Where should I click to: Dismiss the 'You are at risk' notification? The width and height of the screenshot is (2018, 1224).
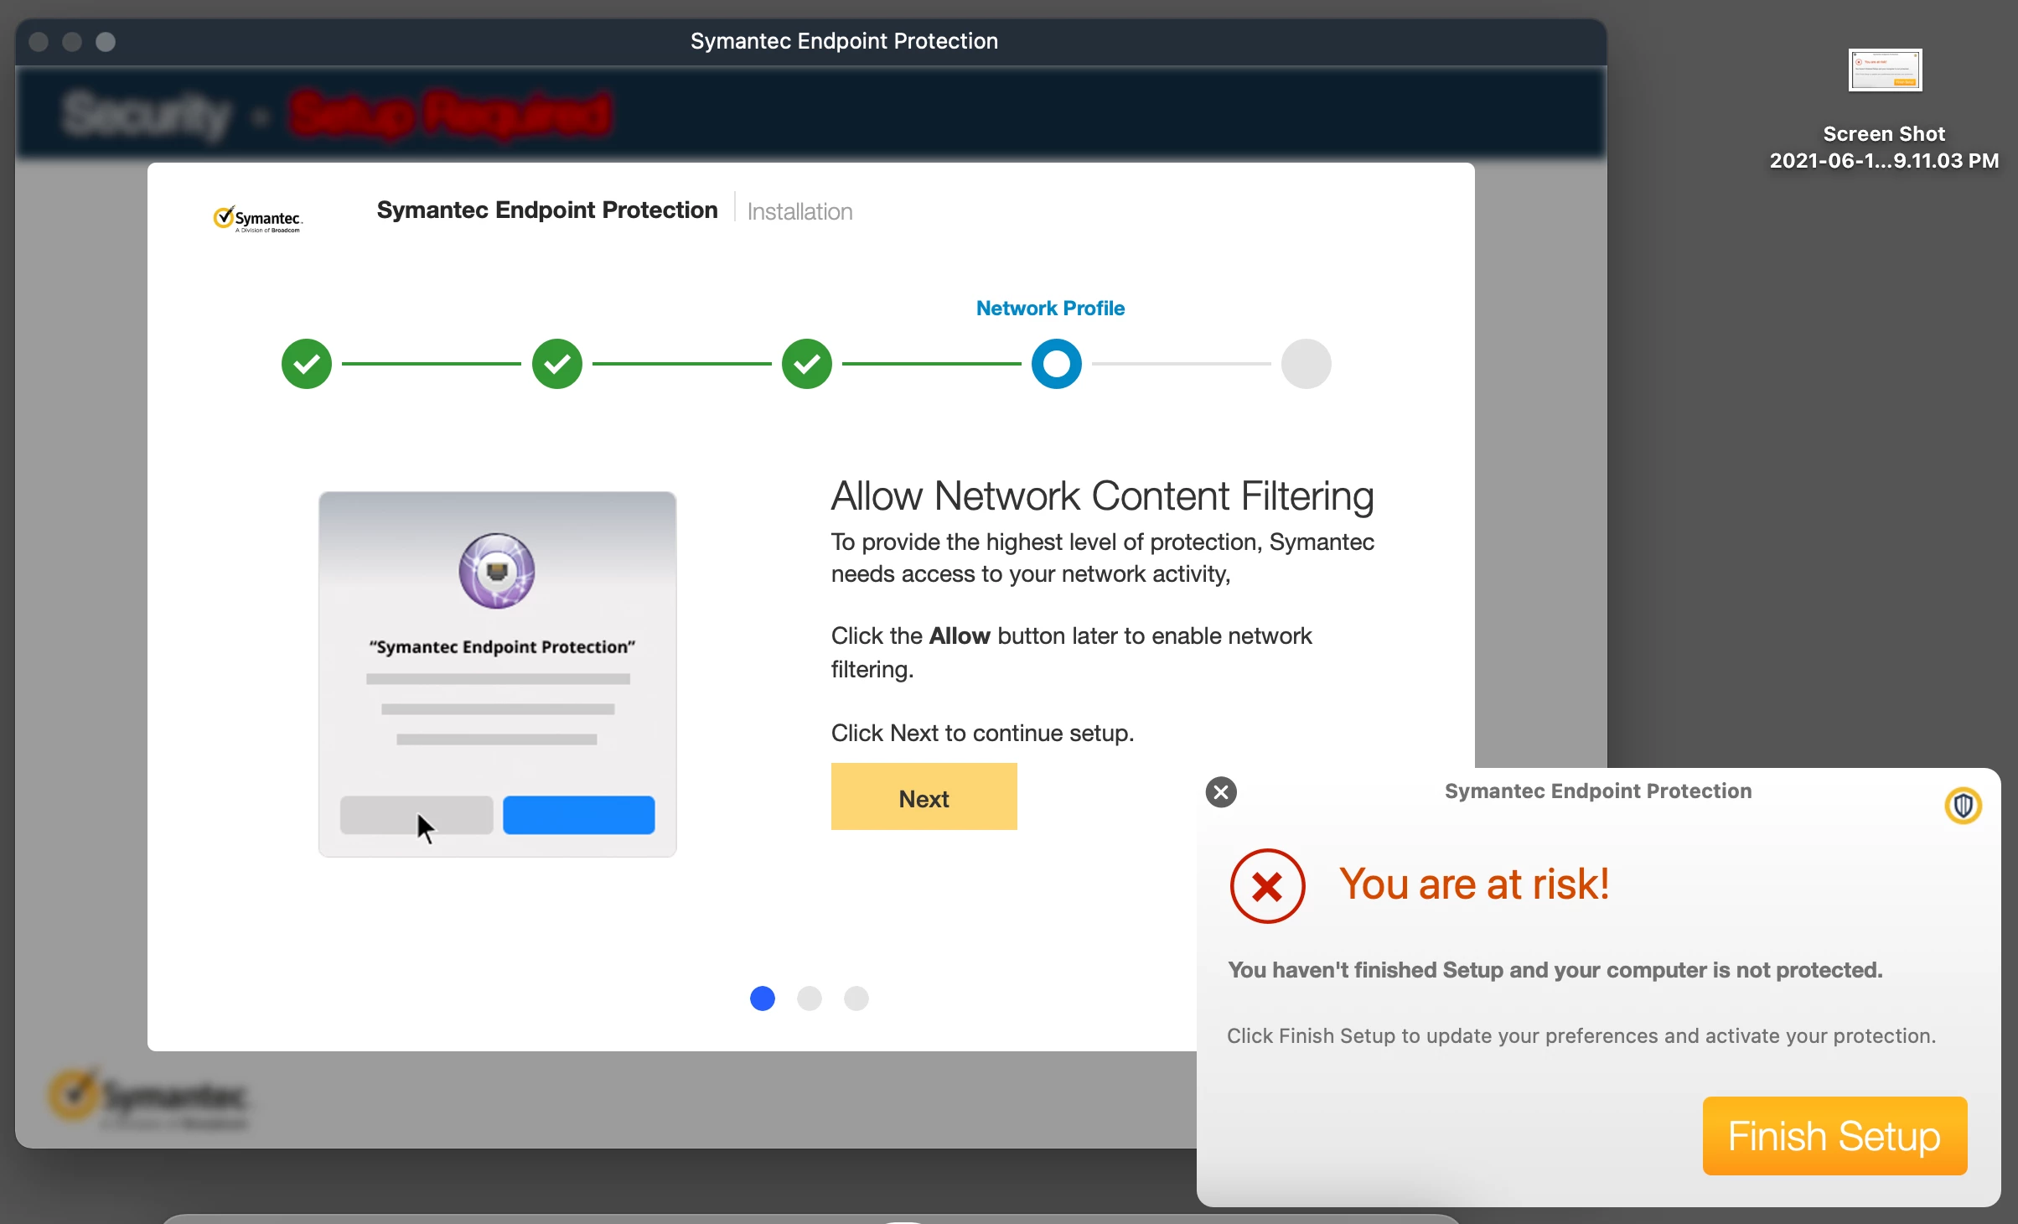[x=1220, y=792]
